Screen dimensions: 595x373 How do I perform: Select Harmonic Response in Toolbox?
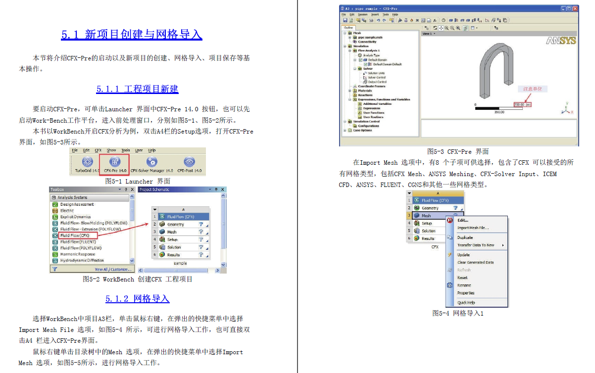click(77, 254)
